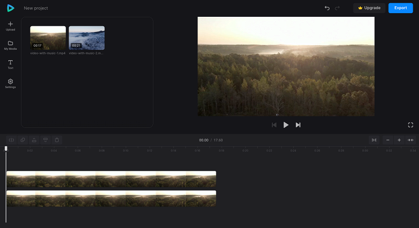Split the clip at the playhead
The width and height of the screenshot is (419, 228).
pos(12,140)
